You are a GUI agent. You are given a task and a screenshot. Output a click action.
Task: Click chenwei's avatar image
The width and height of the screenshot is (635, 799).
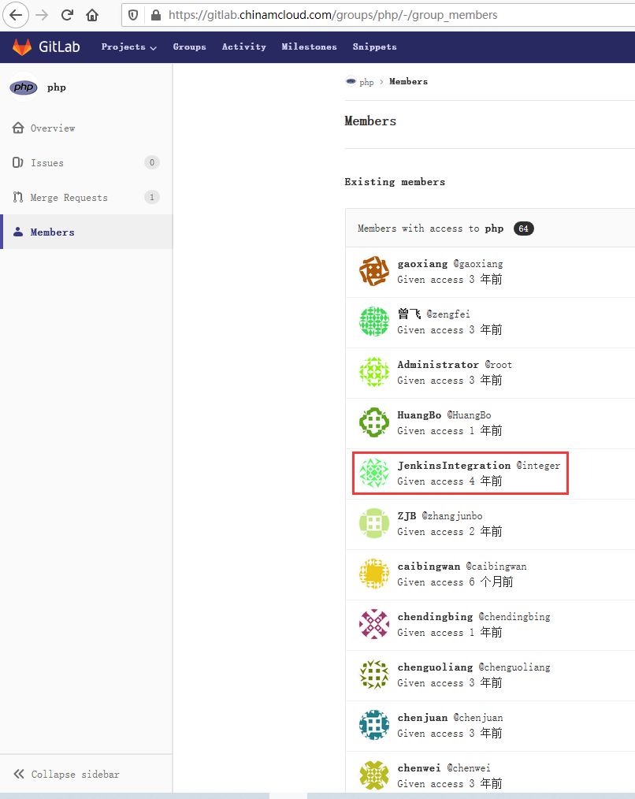pos(374,775)
